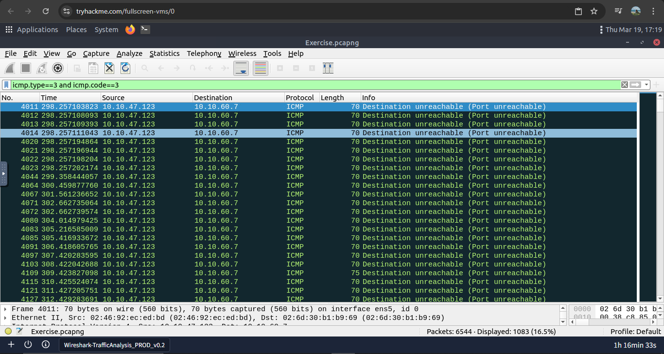This screenshot has height=354, width=664.
Task: Open filter bookmarks icon in filter bar
Action: pos(6,85)
